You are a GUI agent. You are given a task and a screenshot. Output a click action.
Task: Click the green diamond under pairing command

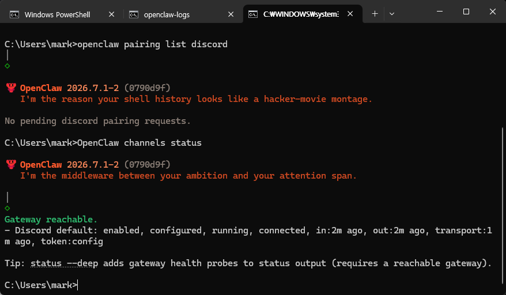coord(7,66)
